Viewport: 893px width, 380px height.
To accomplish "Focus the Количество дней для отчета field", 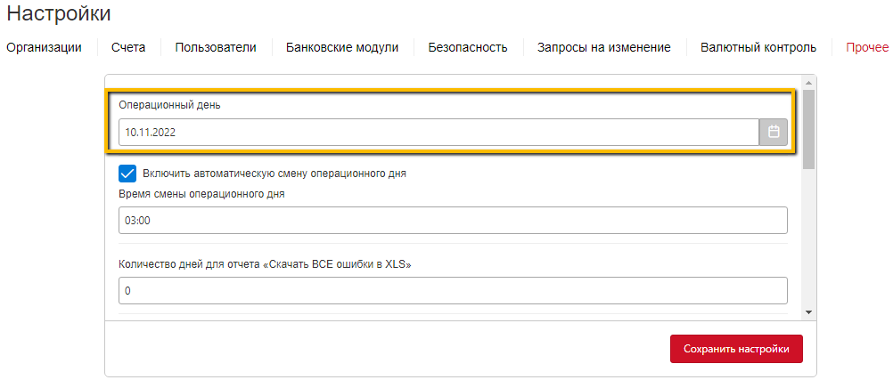I will coord(453,291).
